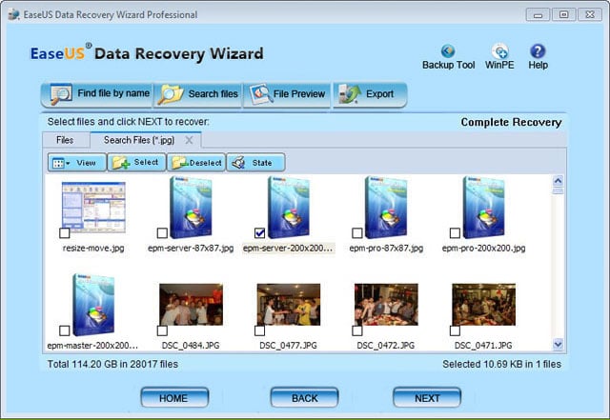
Task: Click the EaseUS app icon in title bar
Action: pyautogui.click(x=14, y=15)
